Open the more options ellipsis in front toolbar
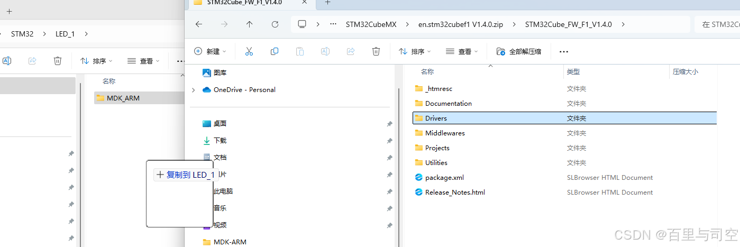This screenshot has height=247, width=740. tap(564, 51)
